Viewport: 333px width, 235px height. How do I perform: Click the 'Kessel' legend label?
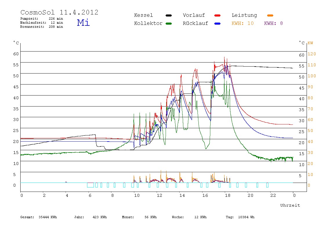(143, 15)
